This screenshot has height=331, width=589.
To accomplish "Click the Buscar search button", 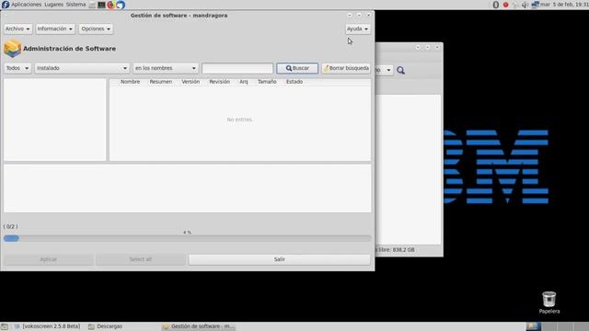I will point(297,68).
